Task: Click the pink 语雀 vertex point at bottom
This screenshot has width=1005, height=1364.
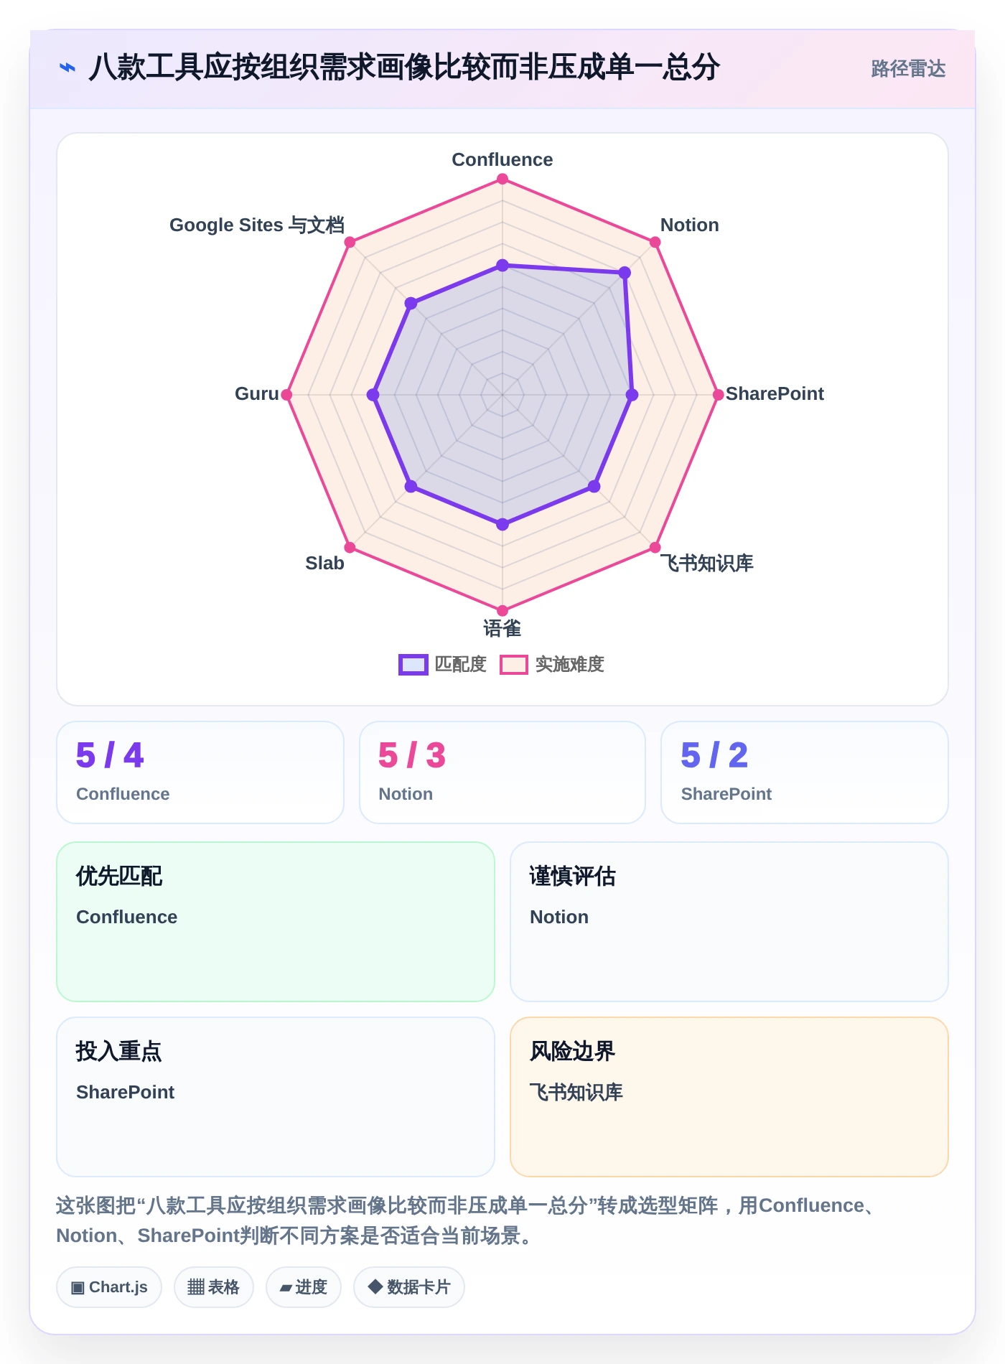Action: tap(502, 611)
